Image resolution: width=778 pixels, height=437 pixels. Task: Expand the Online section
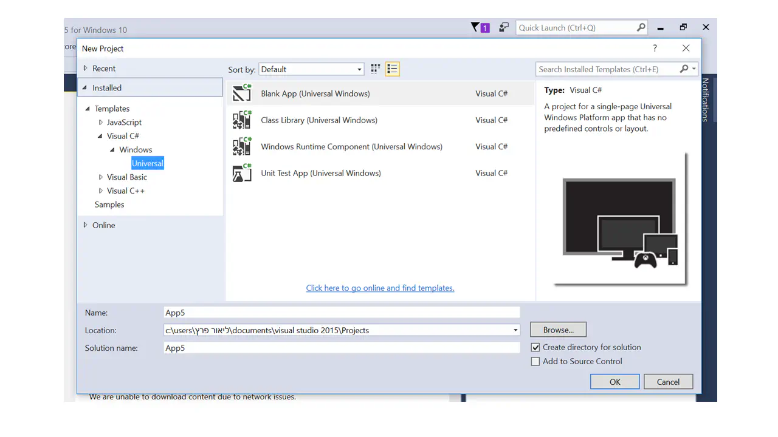tap(86, 225)
